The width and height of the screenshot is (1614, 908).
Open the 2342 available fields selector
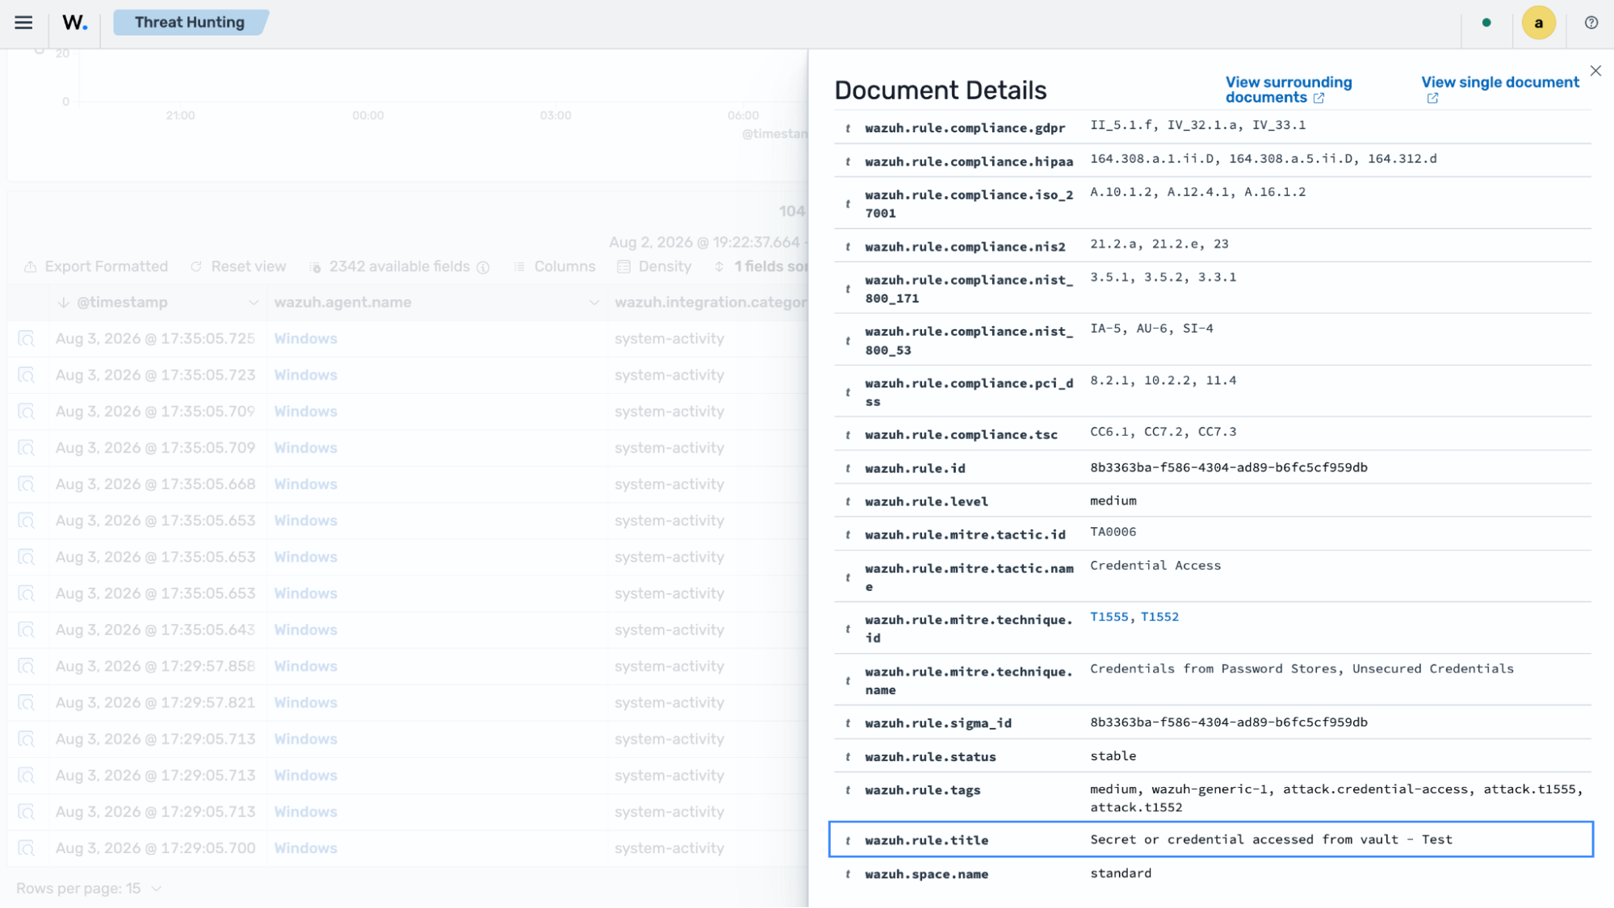pyautogui.click(x=390, y=266)
